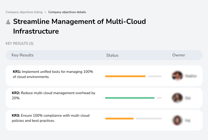The width and height of the screenshot is (208, 140).
Task: Open the Company objectives listing breadcrumb
Action: (24, 12)
